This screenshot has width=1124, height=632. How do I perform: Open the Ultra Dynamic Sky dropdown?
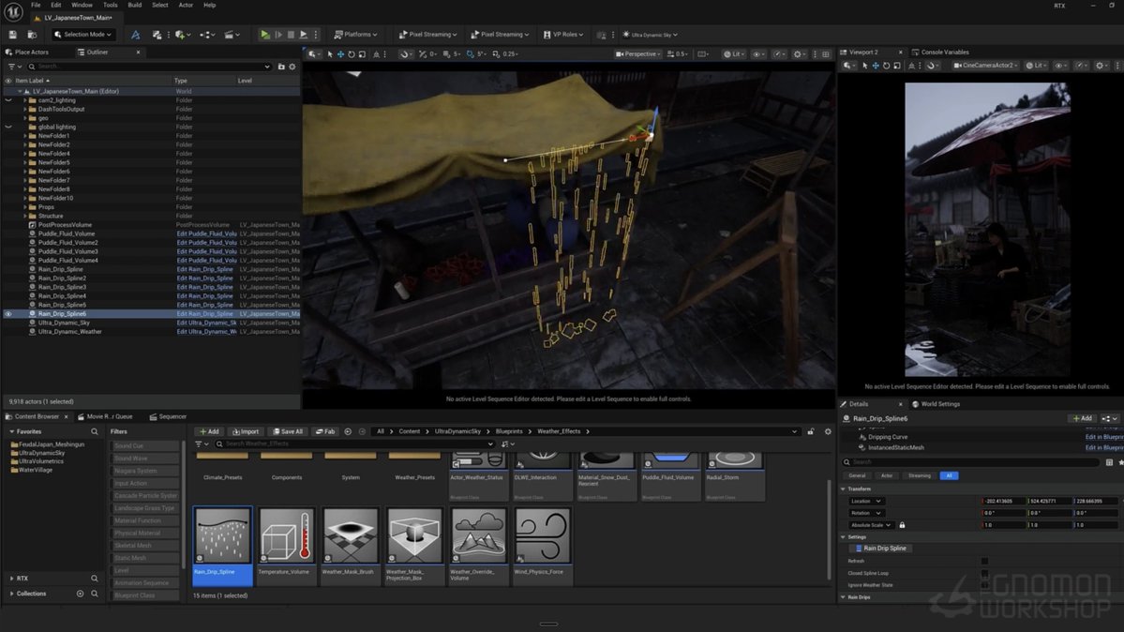(651, 35)
